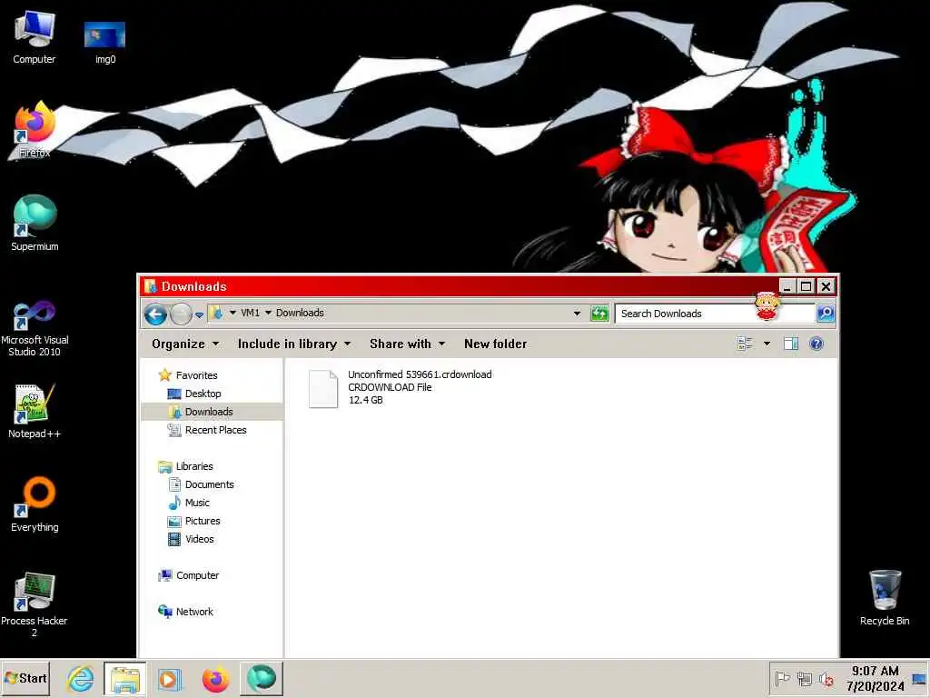This screenshot has width=930, height=698.
Task: Click the Show desktop tray icon
Action: (919, 678)
